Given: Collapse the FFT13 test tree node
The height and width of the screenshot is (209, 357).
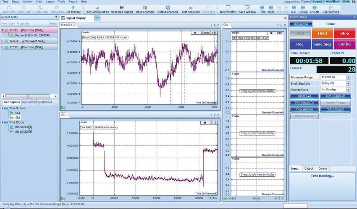Looking at the screenshot, I should [3, 30].
